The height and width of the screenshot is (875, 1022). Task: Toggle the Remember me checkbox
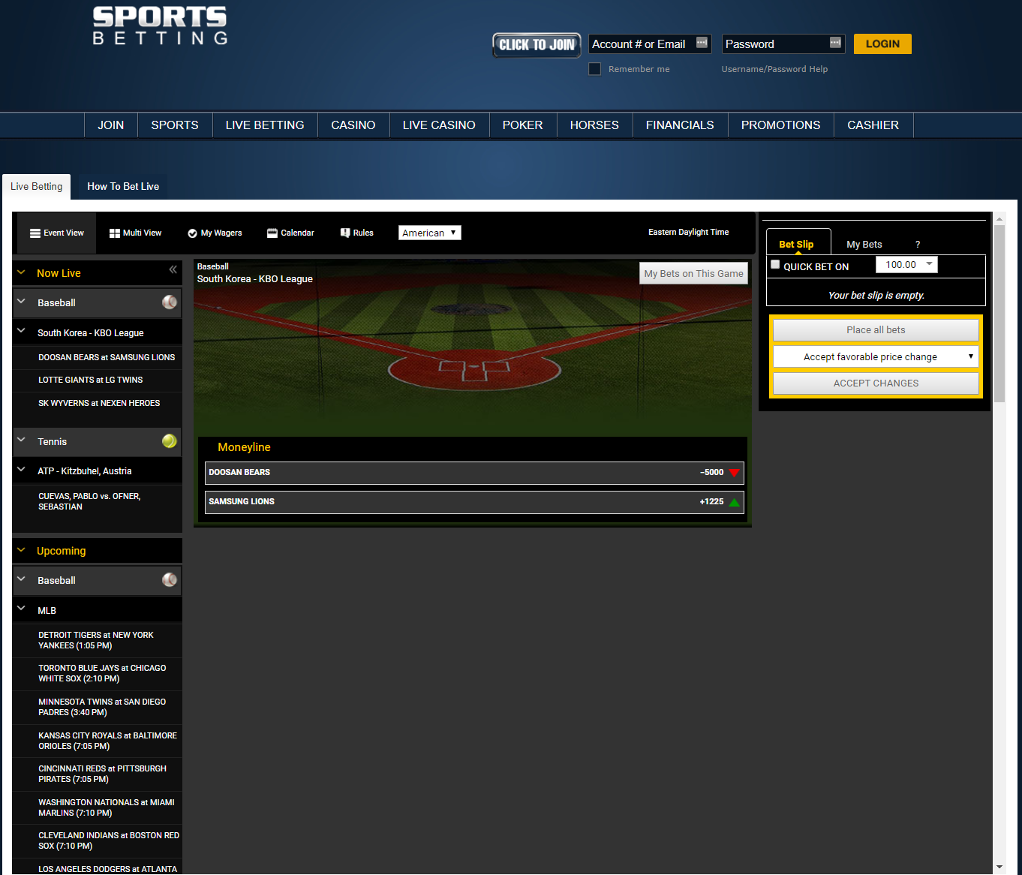coord(595,69)
